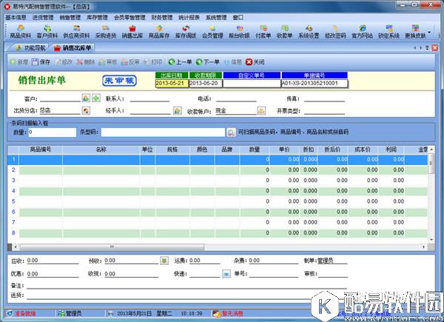Go to previous order with 上一单
The width and height of the screenshot is (444, 322).
(x=180, y=61)
